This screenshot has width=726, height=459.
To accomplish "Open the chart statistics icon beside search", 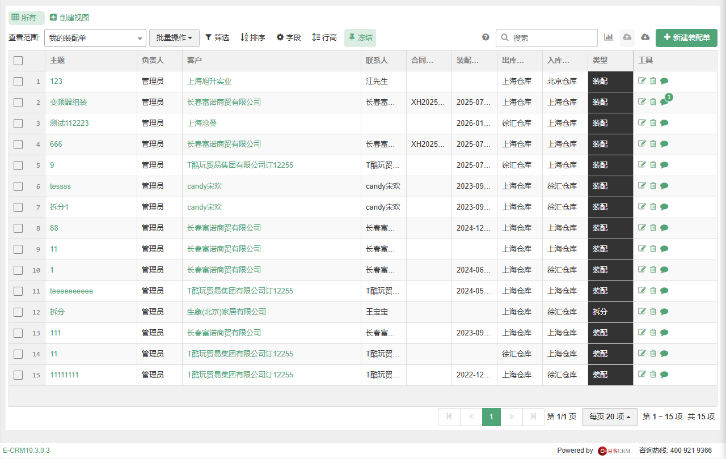I will click(x=609, y=37).
